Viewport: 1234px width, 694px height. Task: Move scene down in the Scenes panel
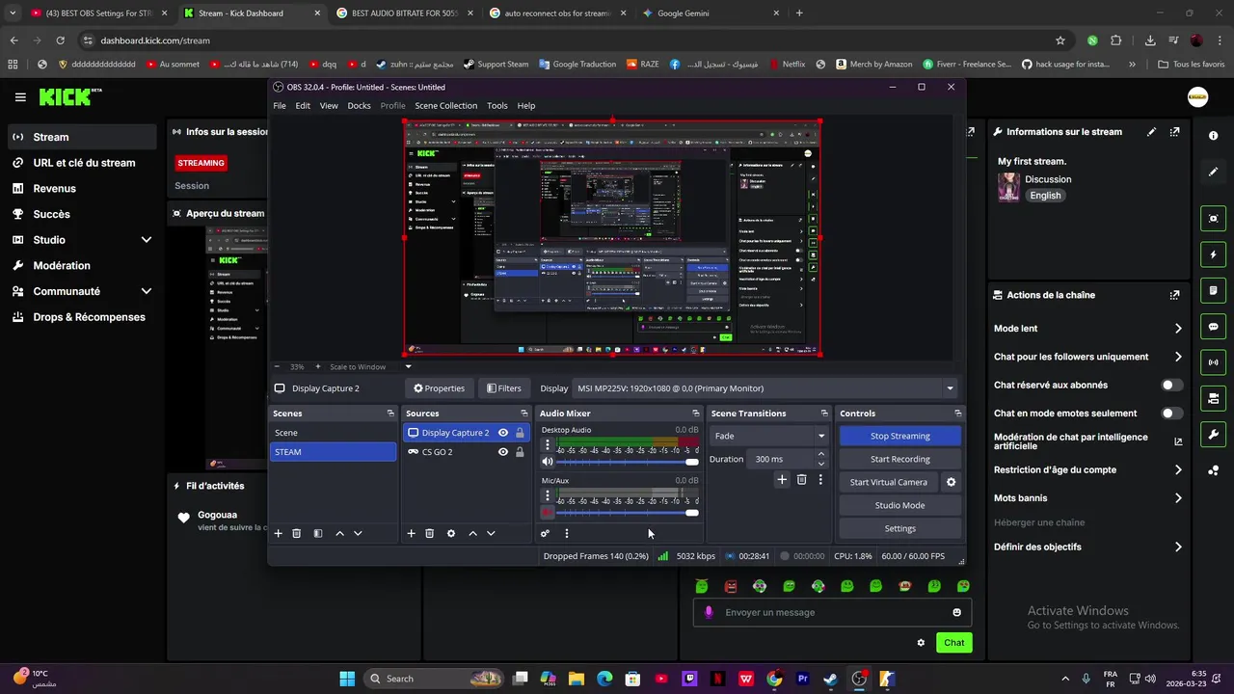tap(358, 533)
